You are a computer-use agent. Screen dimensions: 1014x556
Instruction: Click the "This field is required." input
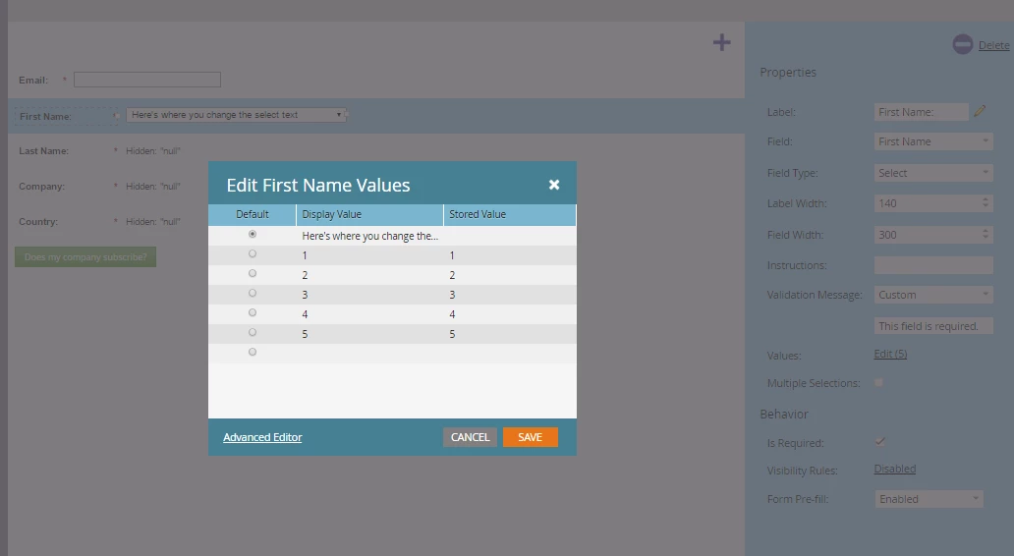(x=933, y=326)
